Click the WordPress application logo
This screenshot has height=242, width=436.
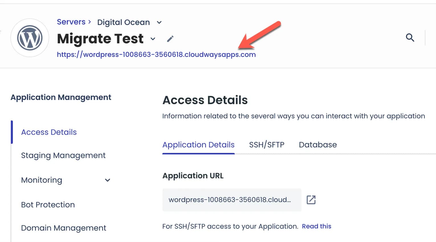tap(30, 38)
